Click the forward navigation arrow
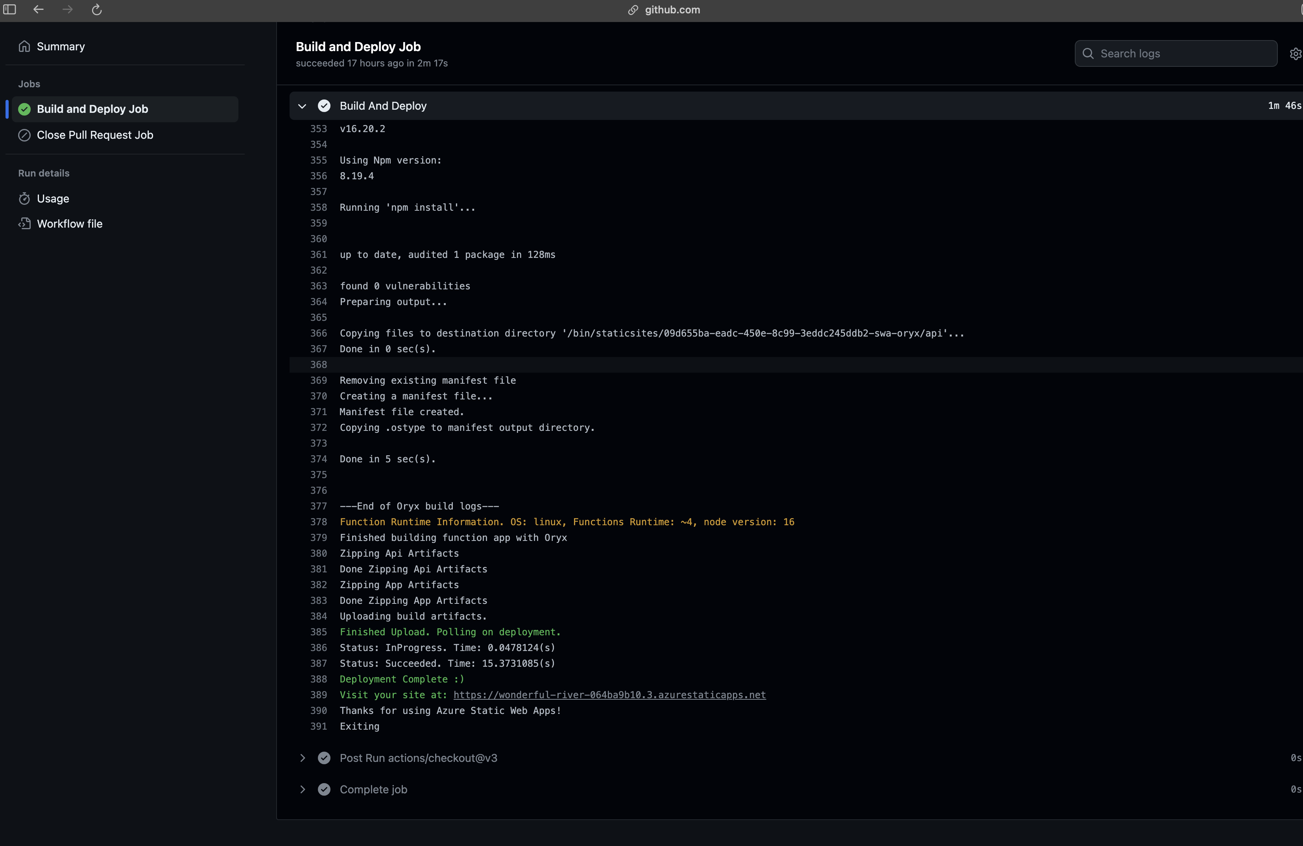The image size is (1303, 846). point(67,9)
